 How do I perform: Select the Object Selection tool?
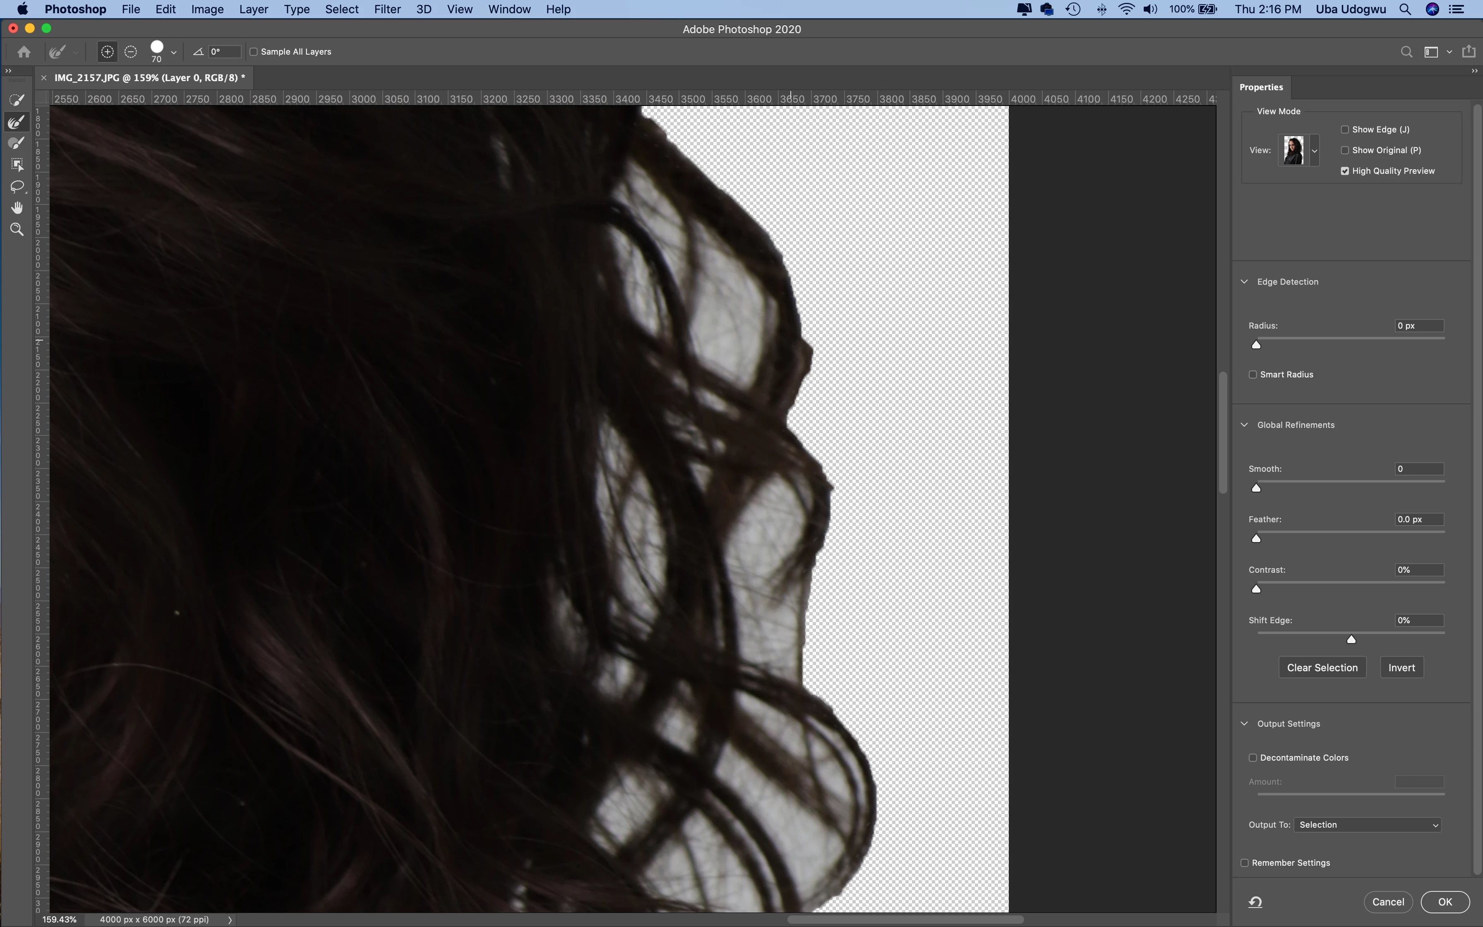[x=17, y=165]
